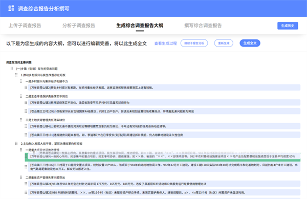Screen dimensions: 307x199
Task: Click the [苍山镇三三村101] outline text row
Action: [x=164, y=135]
